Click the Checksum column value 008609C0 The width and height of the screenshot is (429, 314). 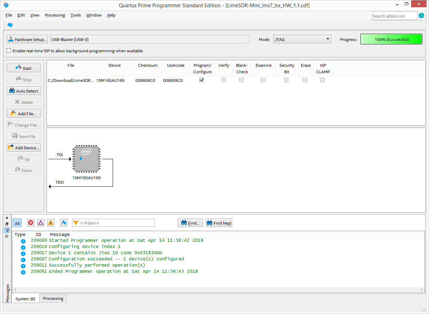point(145,80)
